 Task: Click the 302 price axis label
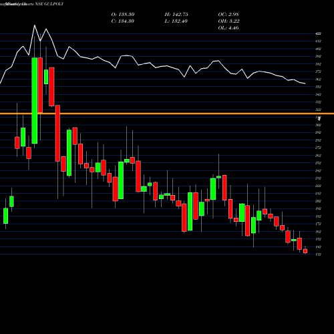pos(318,125)
